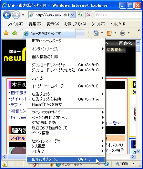This screenshot has width=143, height=169.
Task: Click the RSS feeds icon
Action: coord(109,33)
